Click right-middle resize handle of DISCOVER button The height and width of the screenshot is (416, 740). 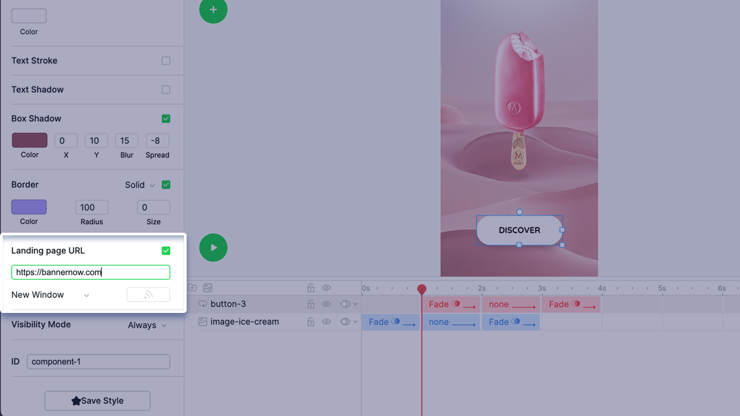(x=562, y=230)
